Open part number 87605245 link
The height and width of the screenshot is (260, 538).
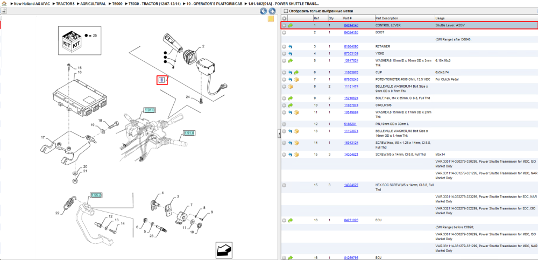351,79
